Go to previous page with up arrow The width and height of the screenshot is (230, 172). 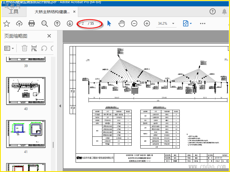click(57, 24)
